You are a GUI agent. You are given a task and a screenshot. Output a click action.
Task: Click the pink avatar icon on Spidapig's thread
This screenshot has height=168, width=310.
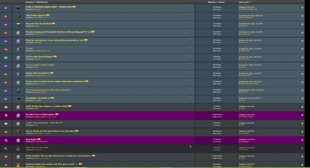[18, 41]
